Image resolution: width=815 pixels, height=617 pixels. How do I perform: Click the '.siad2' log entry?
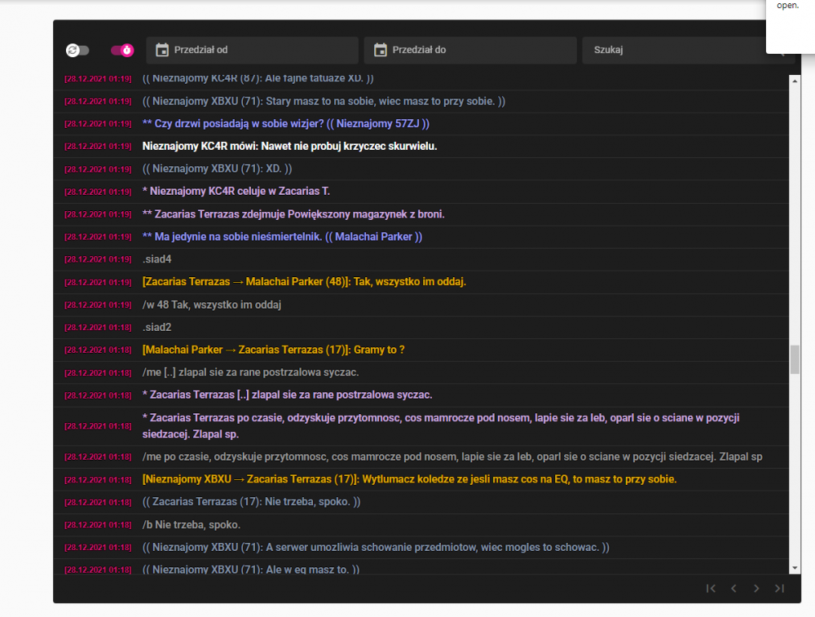click(x=156, y=327)
